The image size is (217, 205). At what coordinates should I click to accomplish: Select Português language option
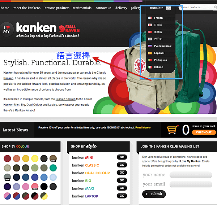(161, 60)
